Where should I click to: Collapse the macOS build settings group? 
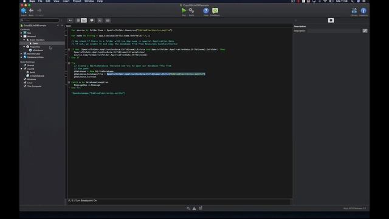(21, 69)
